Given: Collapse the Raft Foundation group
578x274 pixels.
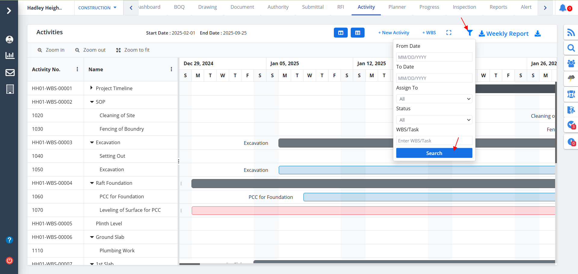Looking at the screenshot, I should tap(92, 183).
